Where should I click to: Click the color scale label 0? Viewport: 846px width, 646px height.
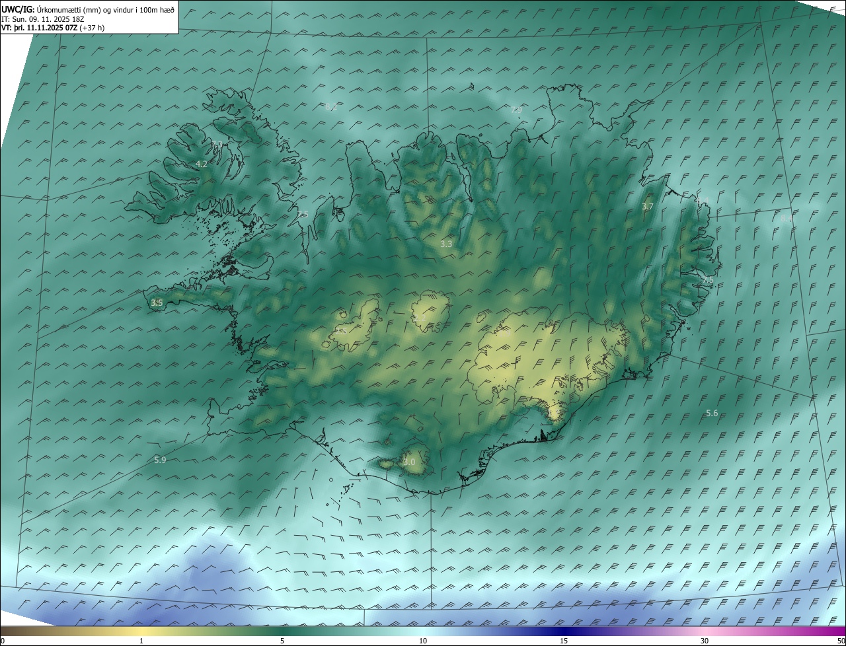(3, 641)
